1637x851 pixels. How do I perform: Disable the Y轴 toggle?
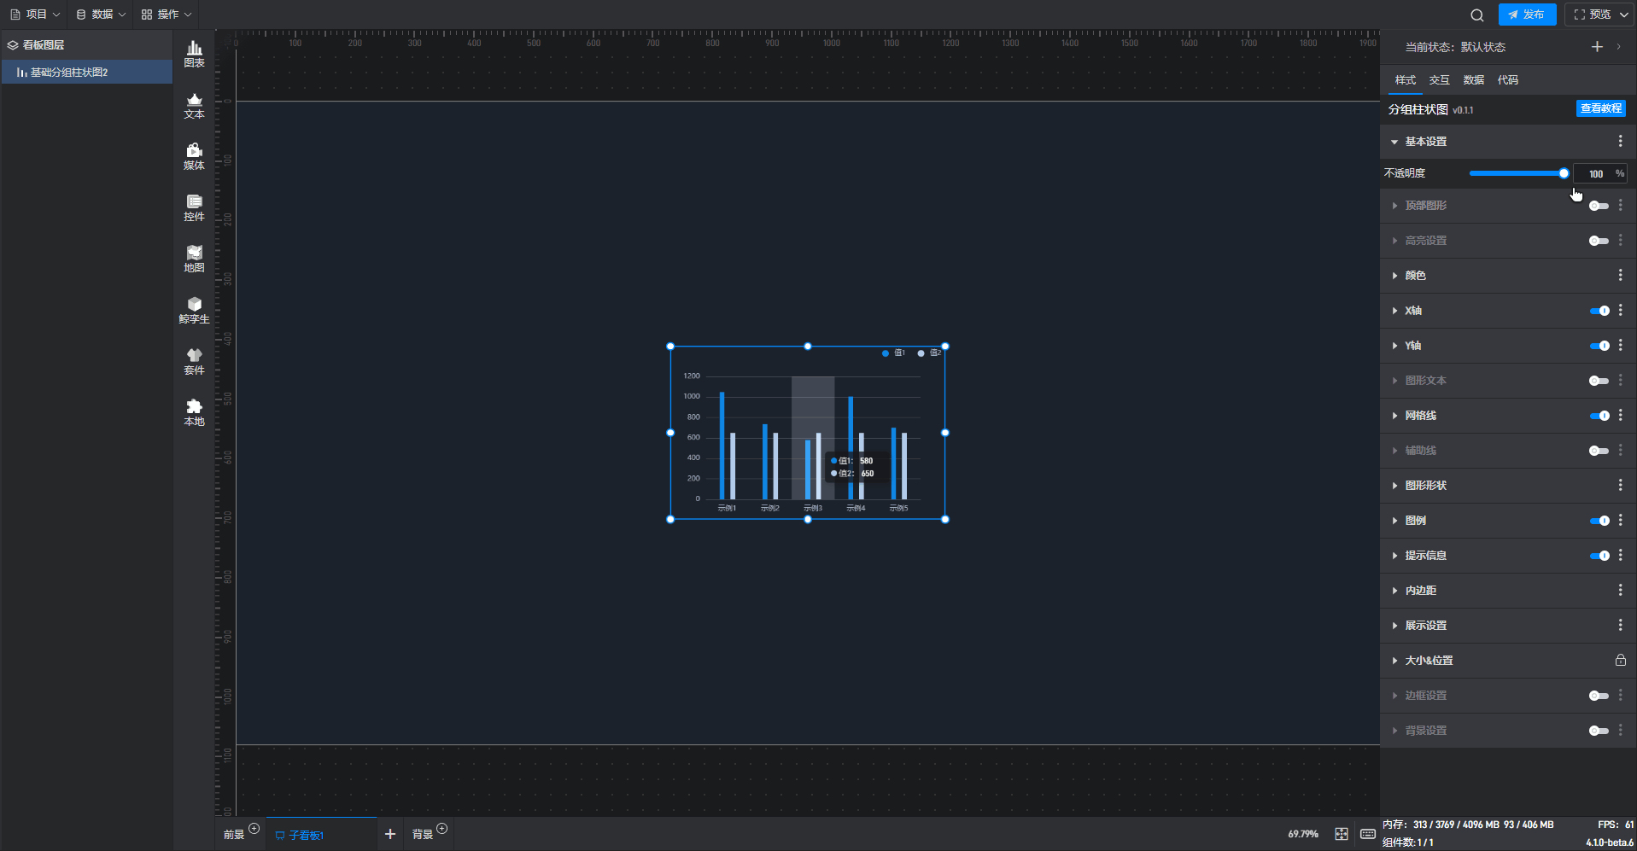1599,346
